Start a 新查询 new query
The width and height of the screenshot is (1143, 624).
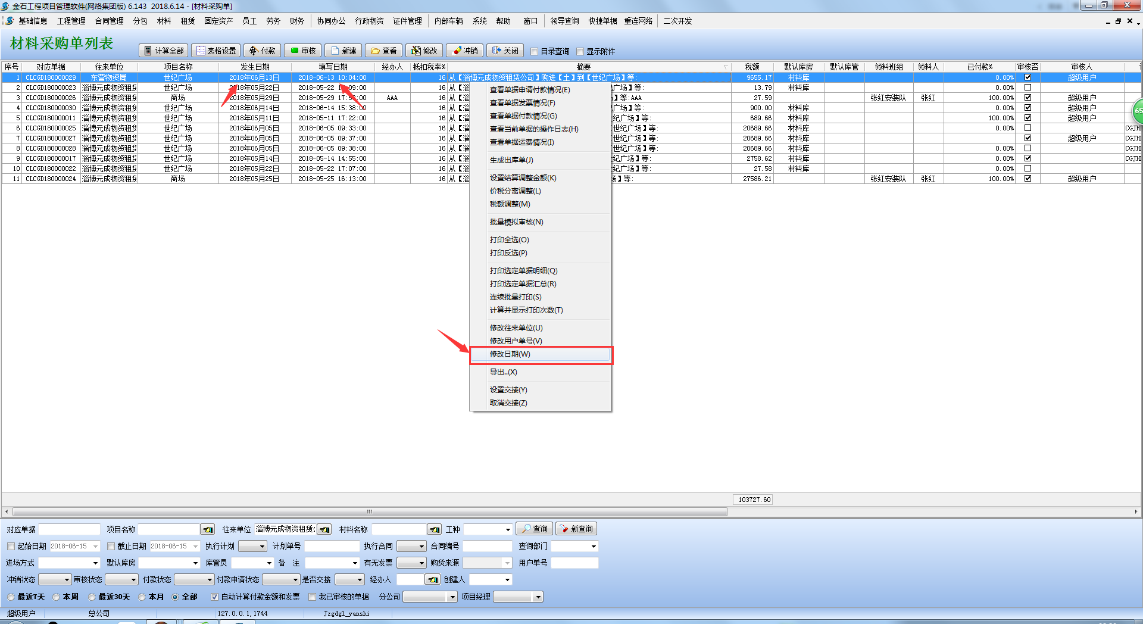click(x=576, y=529)
